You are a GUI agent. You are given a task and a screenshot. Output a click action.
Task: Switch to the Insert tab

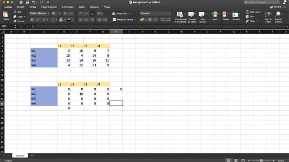pyautogui.click(x=20, y=7)
